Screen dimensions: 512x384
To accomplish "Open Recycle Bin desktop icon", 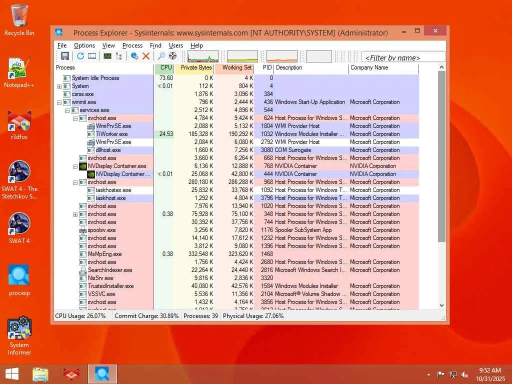I will tap(19, 20).
